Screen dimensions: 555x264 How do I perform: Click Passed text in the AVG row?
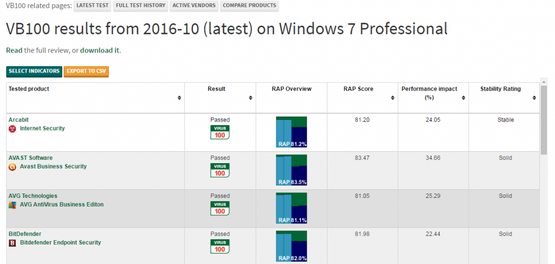[x=220, y=196]
